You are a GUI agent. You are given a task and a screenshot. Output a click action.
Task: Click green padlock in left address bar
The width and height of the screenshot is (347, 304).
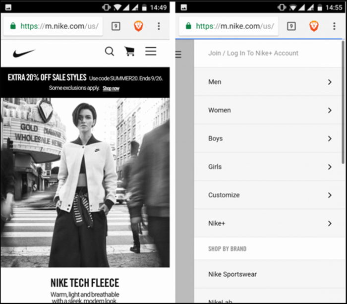[13, 26]
